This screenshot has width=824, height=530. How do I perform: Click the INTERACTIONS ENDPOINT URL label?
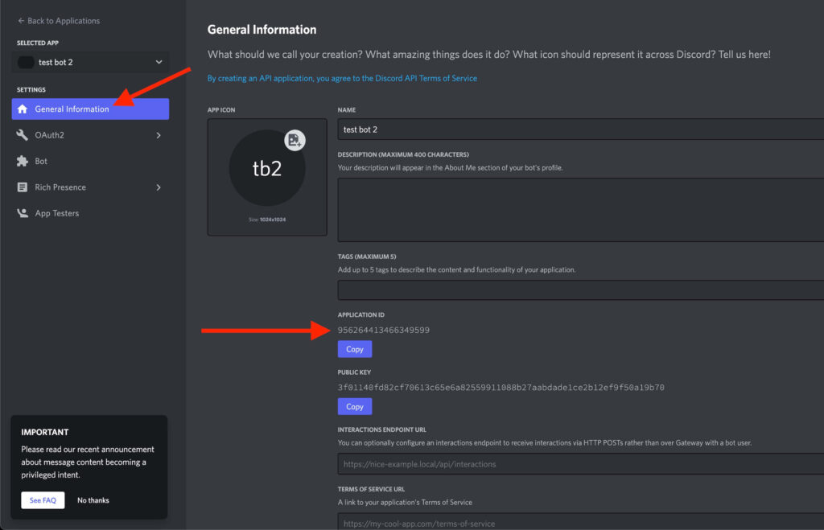coord(382,429)
